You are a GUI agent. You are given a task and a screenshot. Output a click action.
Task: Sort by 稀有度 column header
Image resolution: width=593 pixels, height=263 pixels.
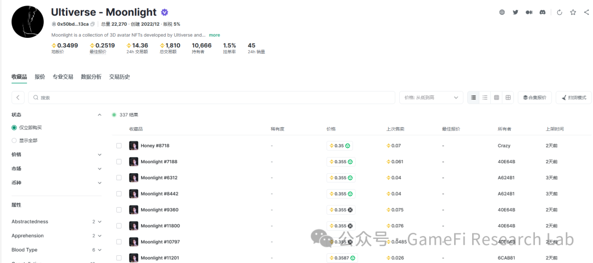[277, 129]
